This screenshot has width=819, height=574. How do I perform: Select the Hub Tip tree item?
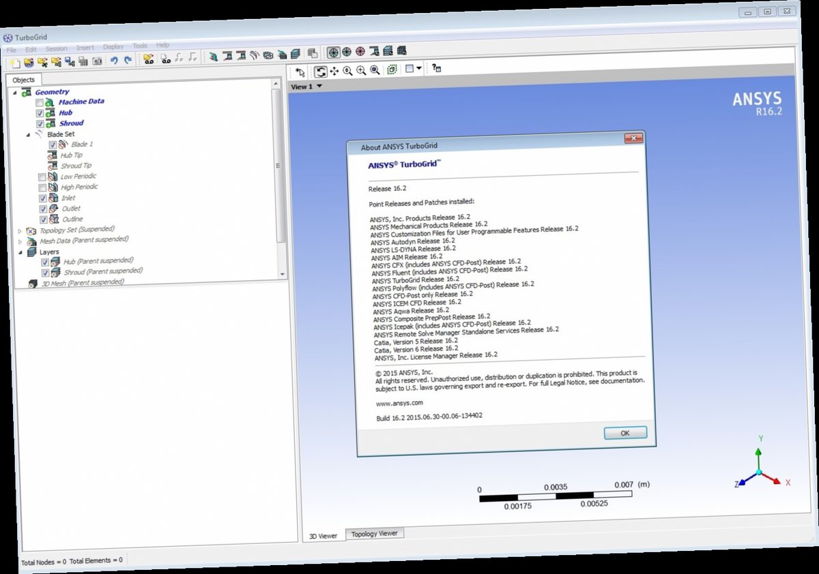(x=71, y=155)
